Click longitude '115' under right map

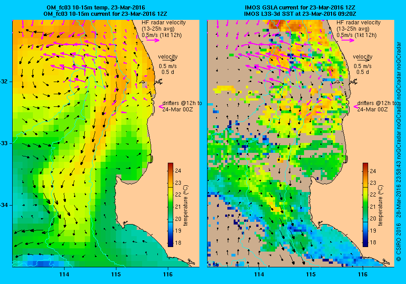tap(311, 275)
